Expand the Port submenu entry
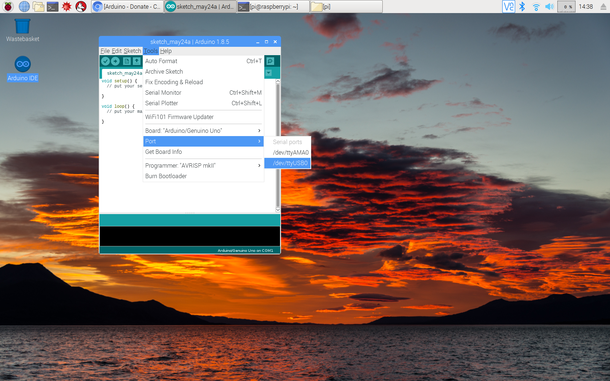Viewport: 610px width, 381px height. pyautogui.click(x=203, y=141)
